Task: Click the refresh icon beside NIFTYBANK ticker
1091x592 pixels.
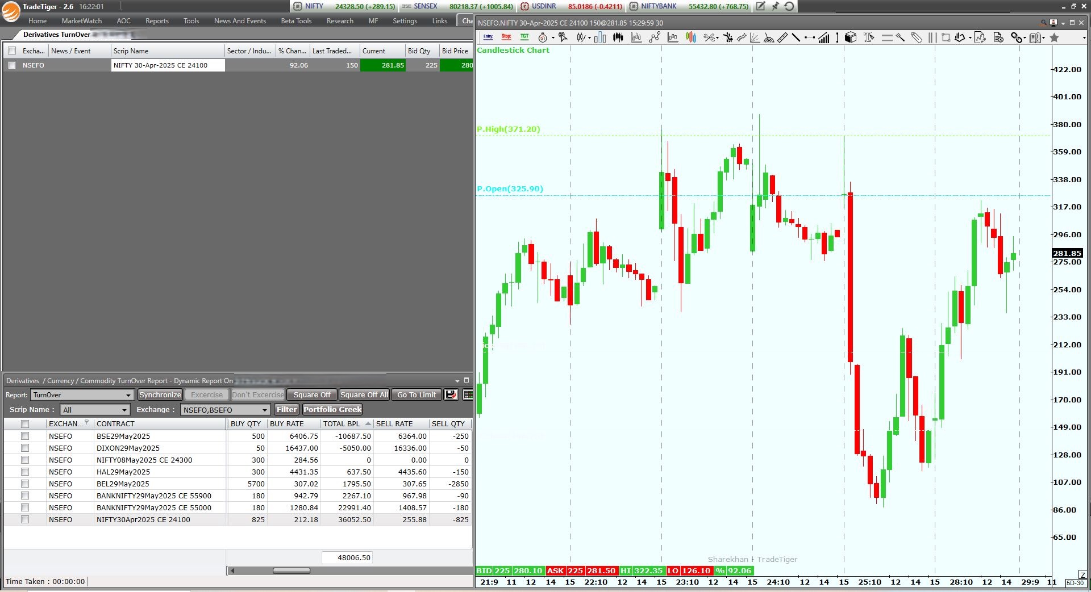Action: click(x=789, y=6)
